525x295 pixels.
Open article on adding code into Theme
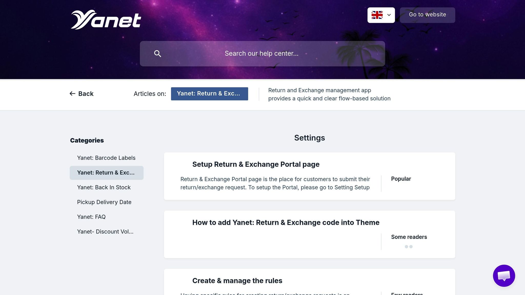click(286, 223)
